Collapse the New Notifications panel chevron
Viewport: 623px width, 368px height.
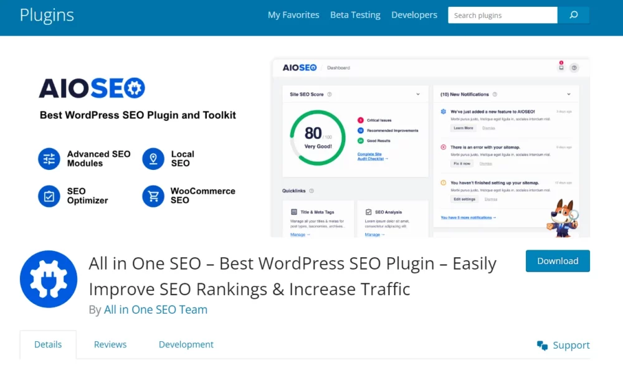[x=569, y=95]
